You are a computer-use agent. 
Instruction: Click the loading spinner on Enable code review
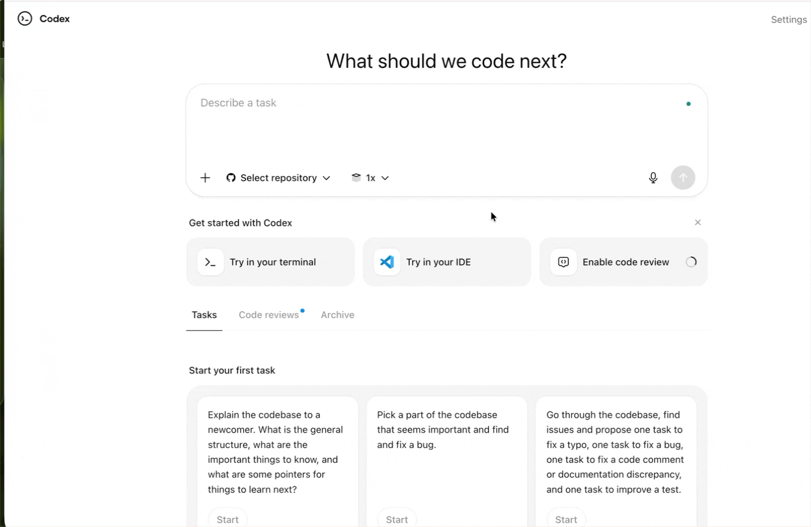point(691,262)
